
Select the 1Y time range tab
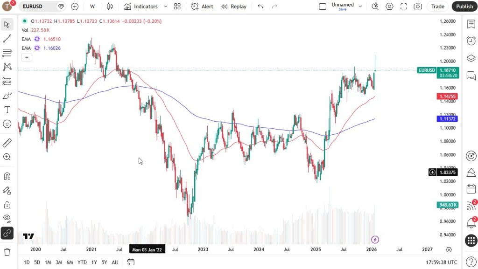point(94,262)
